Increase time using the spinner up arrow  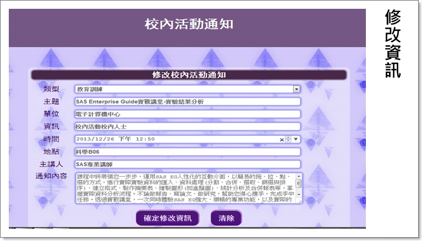288,138
